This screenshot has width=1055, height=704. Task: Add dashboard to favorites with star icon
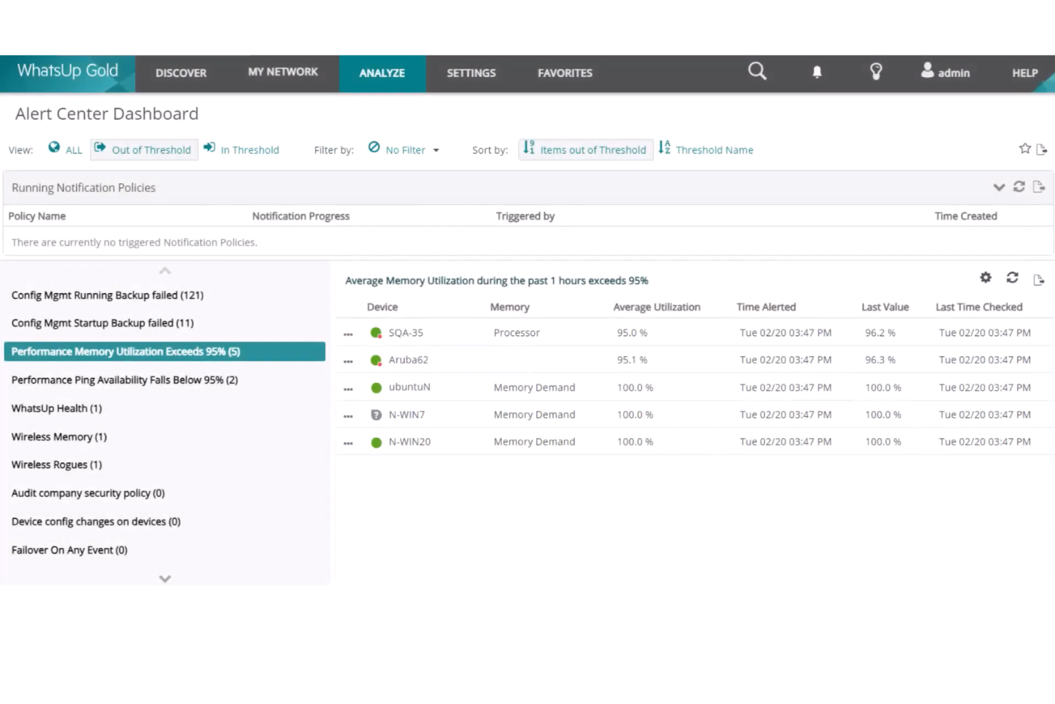pyautogui.click(x=1024, y=149)
